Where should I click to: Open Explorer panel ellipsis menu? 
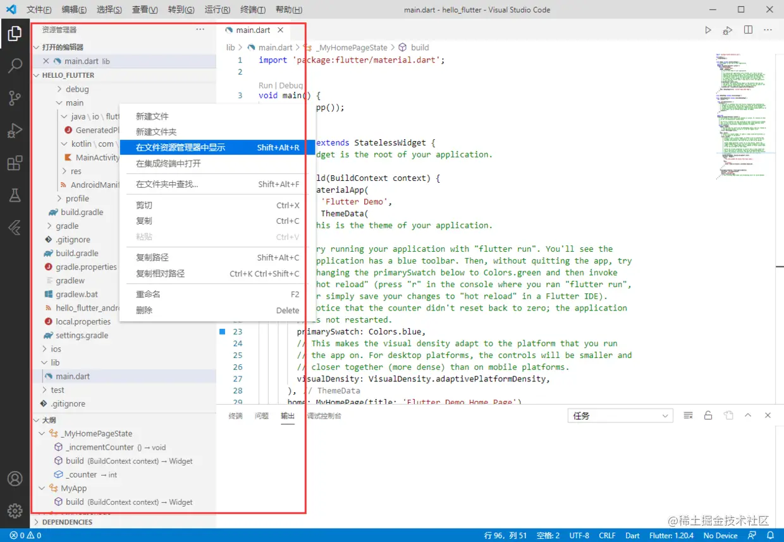(x=200, y=29)
